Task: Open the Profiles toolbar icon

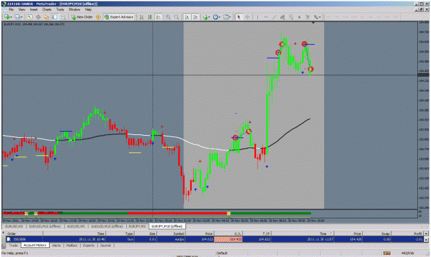Action: 17,17
